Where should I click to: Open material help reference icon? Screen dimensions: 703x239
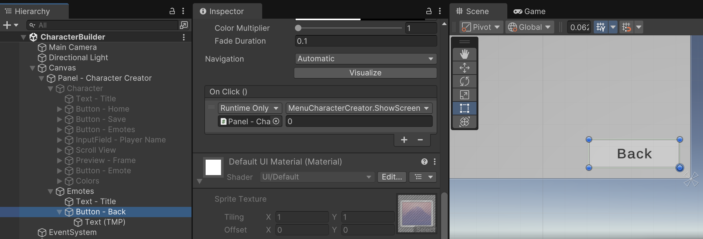point(424,162)
